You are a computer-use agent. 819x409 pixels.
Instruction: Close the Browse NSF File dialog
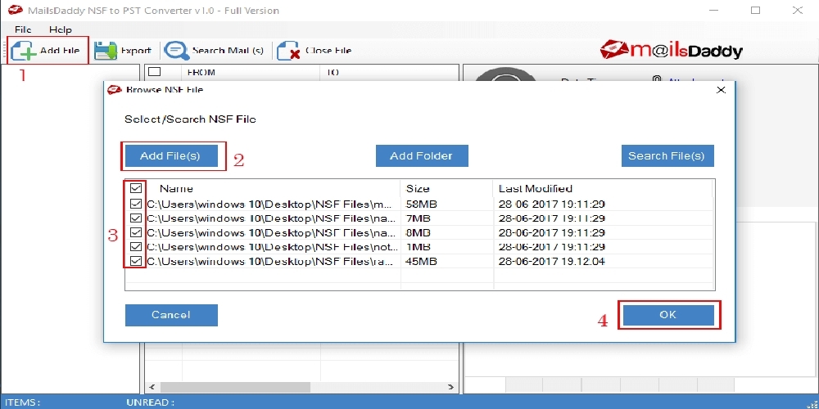pos(721,90)
